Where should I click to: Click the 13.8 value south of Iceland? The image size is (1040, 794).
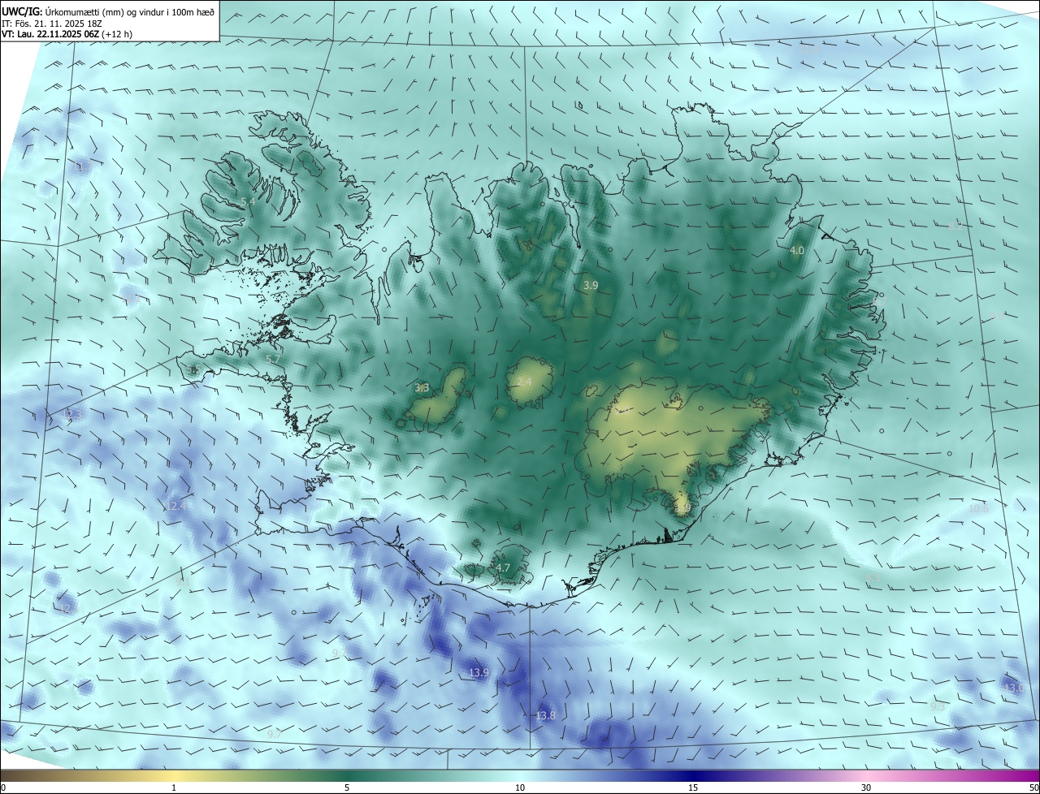click(546, 716)
